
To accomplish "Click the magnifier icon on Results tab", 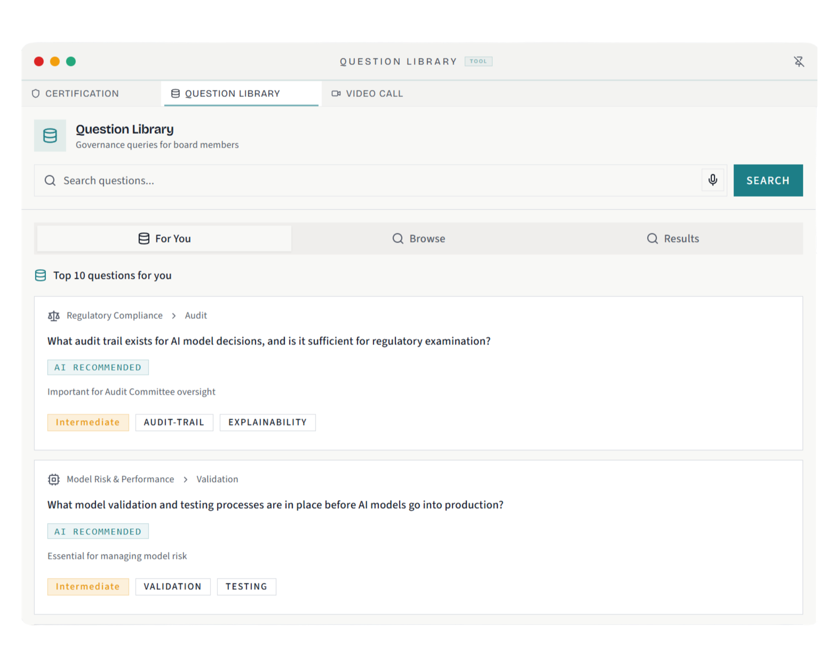I will coord(652,238).
